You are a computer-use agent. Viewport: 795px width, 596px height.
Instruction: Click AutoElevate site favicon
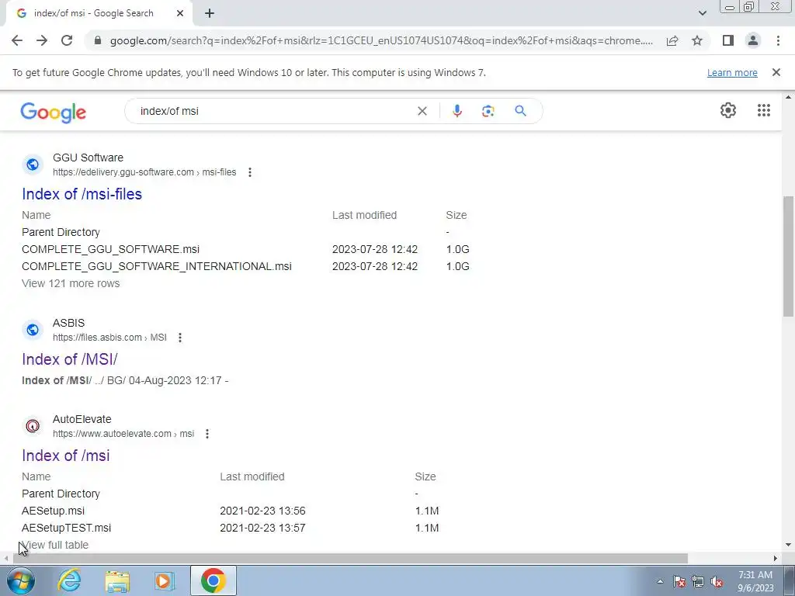coord(33,426)
